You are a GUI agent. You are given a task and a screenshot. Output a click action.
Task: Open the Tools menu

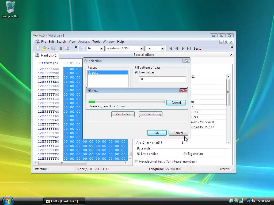[96, 41]
